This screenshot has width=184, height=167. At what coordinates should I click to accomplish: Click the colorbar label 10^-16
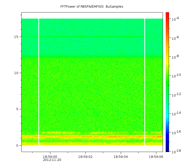[176, 133]
